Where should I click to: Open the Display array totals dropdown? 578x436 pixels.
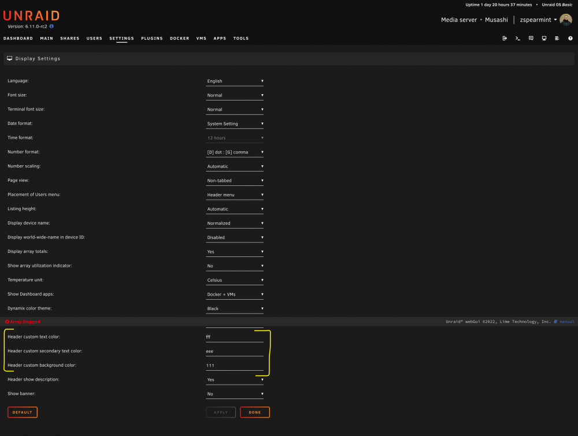pyautogui.click(x=235, y=252)
